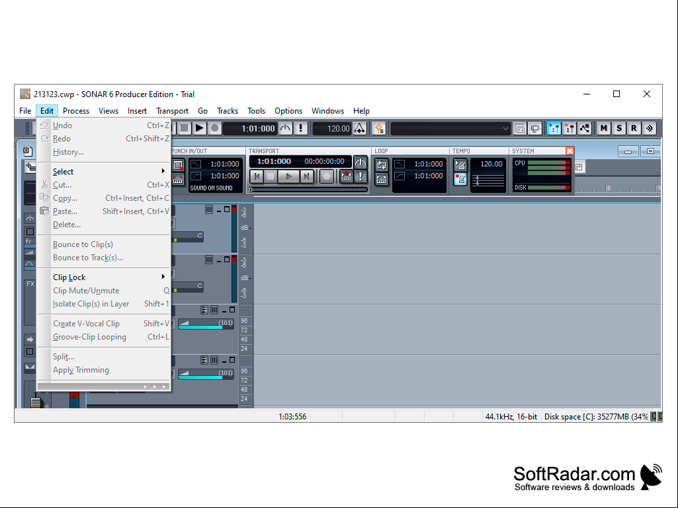Toggle the audio engine icon in top toolbar
This screenshot has width=678, height=508.
click(285, 128)
